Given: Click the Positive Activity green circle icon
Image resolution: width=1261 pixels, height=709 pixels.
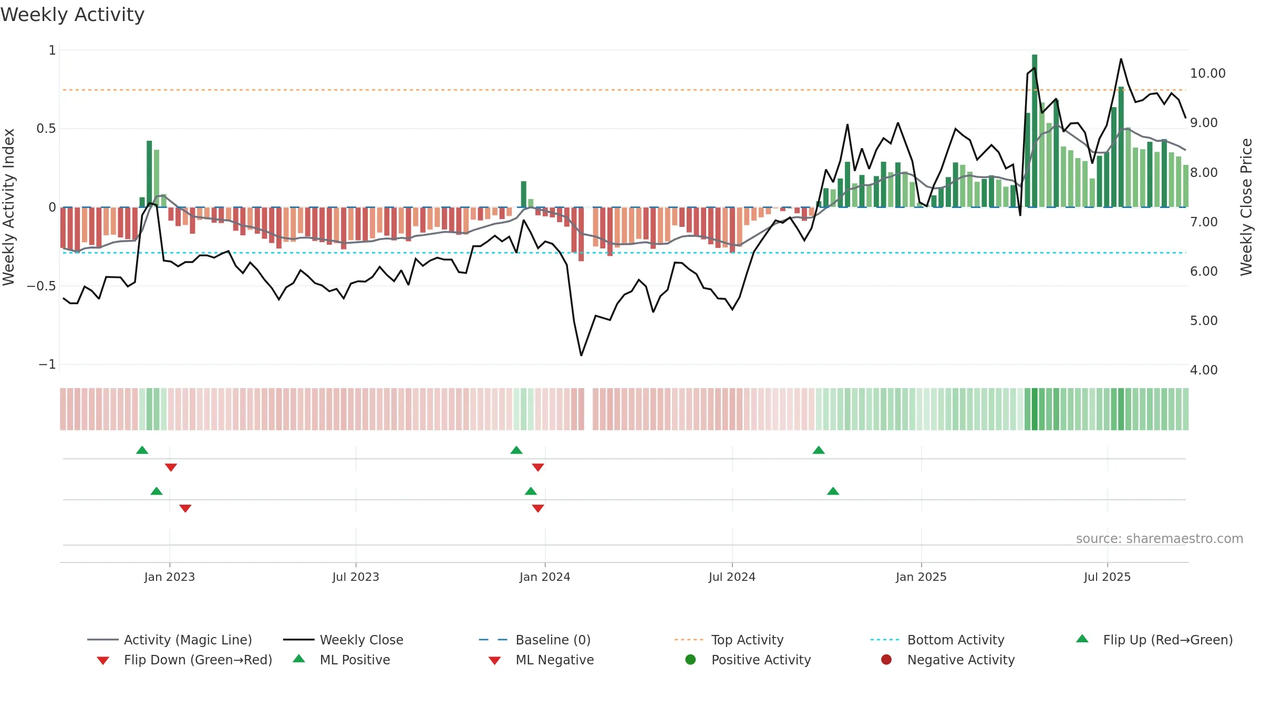Looking at the screenshot, I should pos(690,660).
